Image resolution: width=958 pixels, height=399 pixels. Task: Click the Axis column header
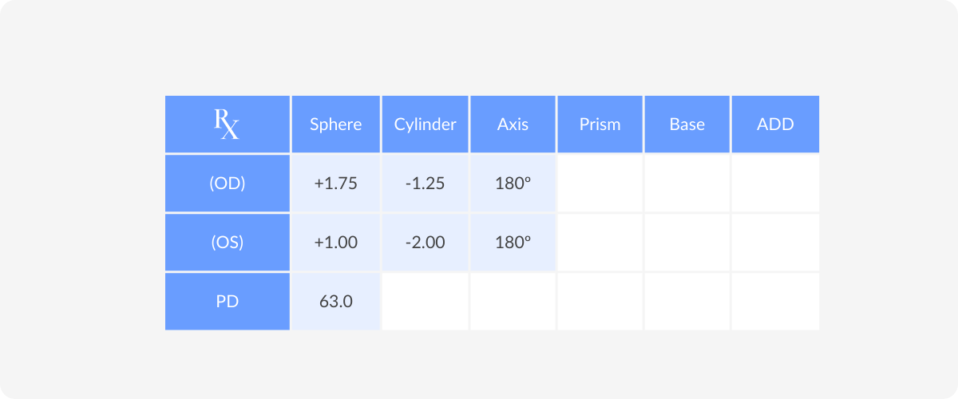click(513, 124)
